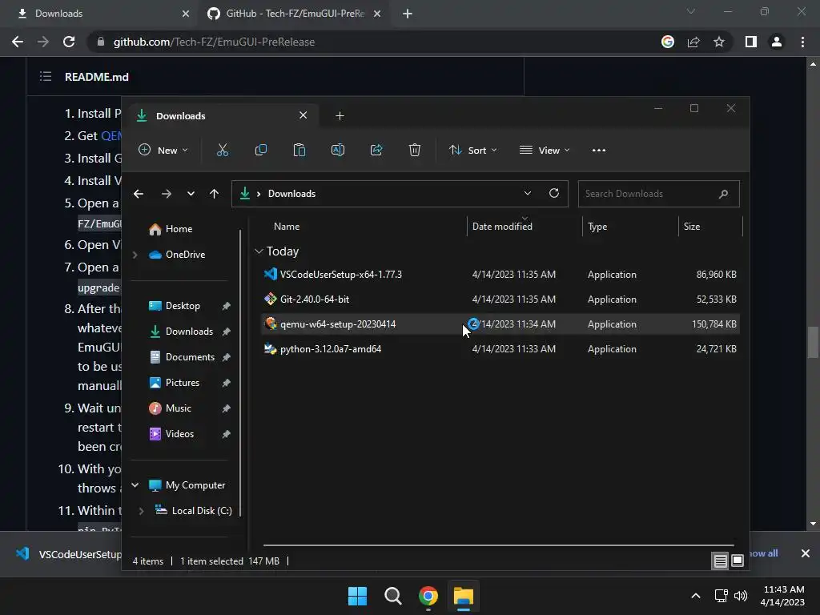
Task: Click the Delete trash icon in Explorer
Action: click(x=415, y=150)
